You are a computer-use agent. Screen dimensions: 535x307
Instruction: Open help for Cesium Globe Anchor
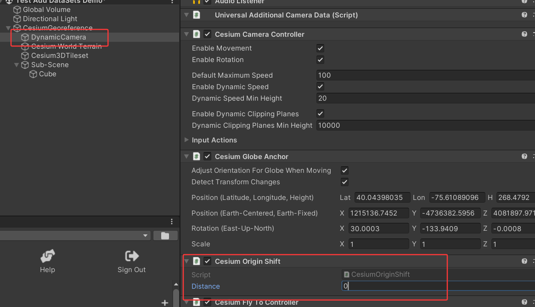tap(524, 156)
